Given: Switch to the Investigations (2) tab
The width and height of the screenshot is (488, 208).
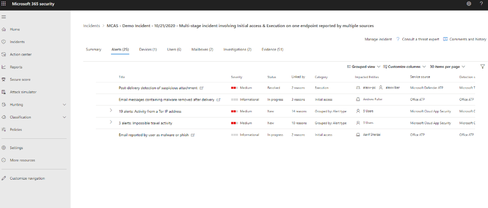Looking at the screenshot, I should pos(237,50).
